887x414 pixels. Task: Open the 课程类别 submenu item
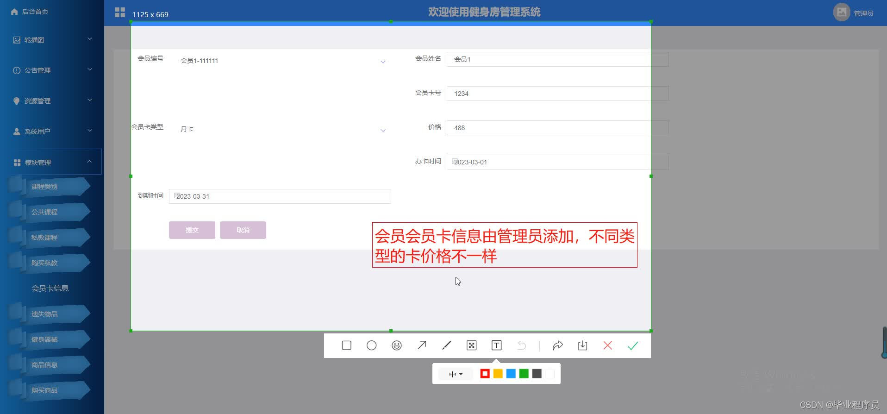click(50, 187)
